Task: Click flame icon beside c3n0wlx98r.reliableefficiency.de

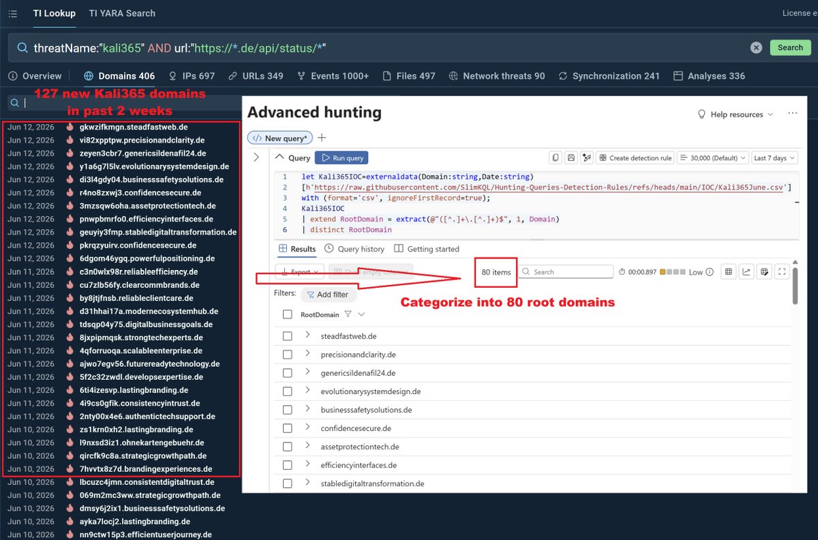Action: pyautogui.click(x=70, y=271)
